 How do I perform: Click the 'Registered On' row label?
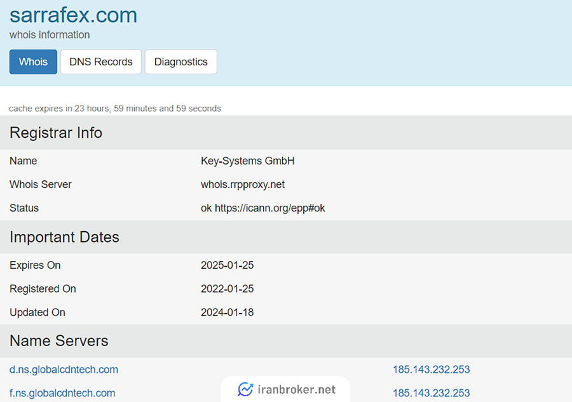click(x=43, y=289)
